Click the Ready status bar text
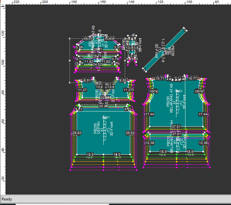Image resolution: width=231 pixels, height=205 pixels. coord(7,199)
